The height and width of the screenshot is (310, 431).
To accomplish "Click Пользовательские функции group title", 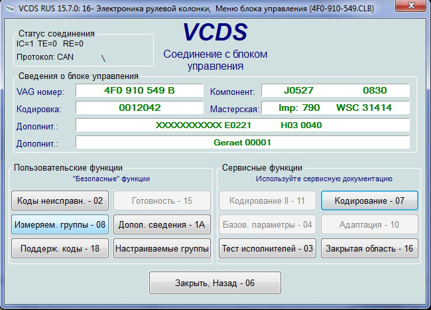I will pyautogui.click(x=68, y=167).
